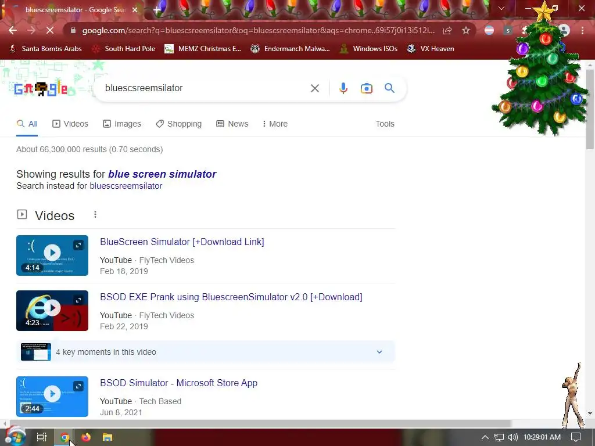Screen dimensions: 595x446
Task: Open the Santa Bombs Arabs bookmark
Action: tap(45, 49)
